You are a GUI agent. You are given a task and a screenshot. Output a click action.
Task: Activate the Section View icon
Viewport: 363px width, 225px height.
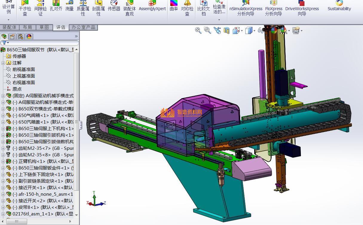(226, 30)
